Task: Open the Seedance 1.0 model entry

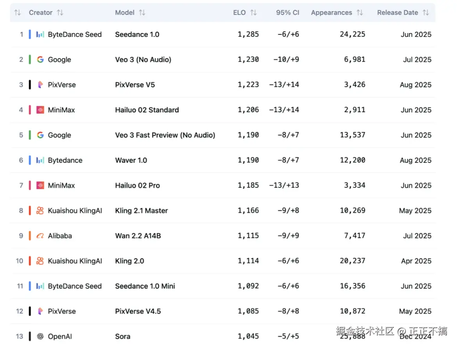Action: tap(137, 34)
